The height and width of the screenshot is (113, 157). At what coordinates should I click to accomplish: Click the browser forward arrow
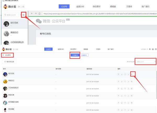tap(35, 13)
